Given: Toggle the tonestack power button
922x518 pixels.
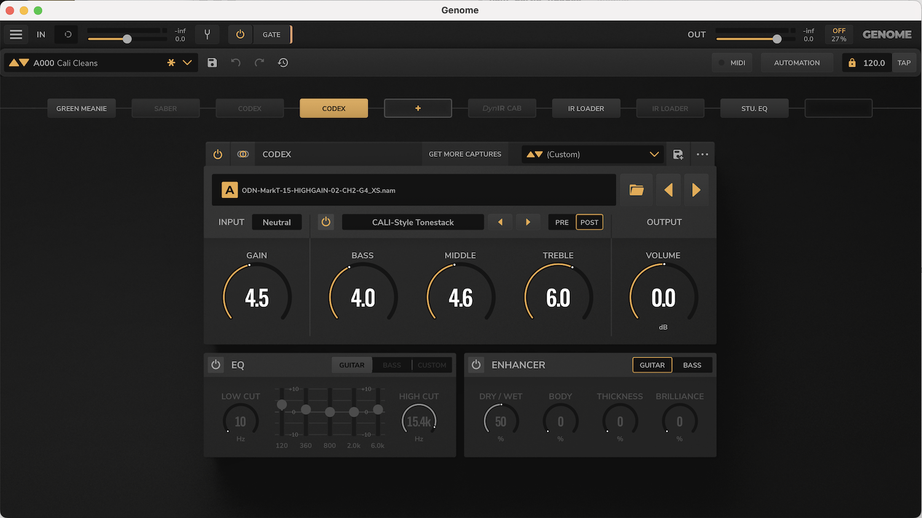Looking at the screenshot, I should 326,222.
